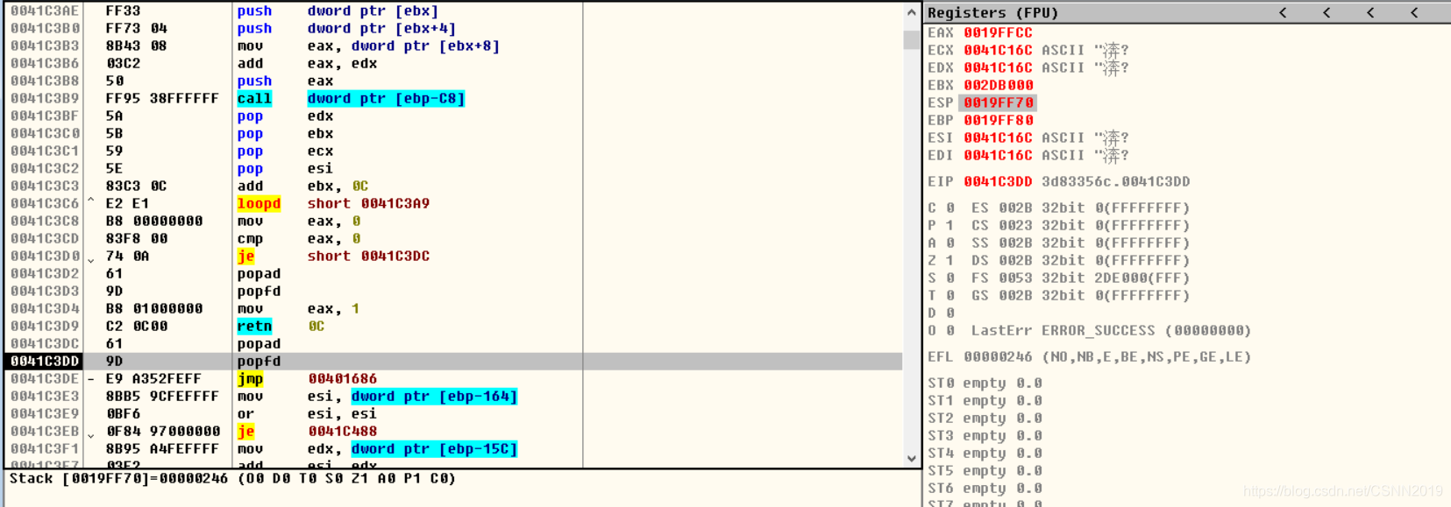
Task: Select ESI register row
Action: pos(1028,137)
